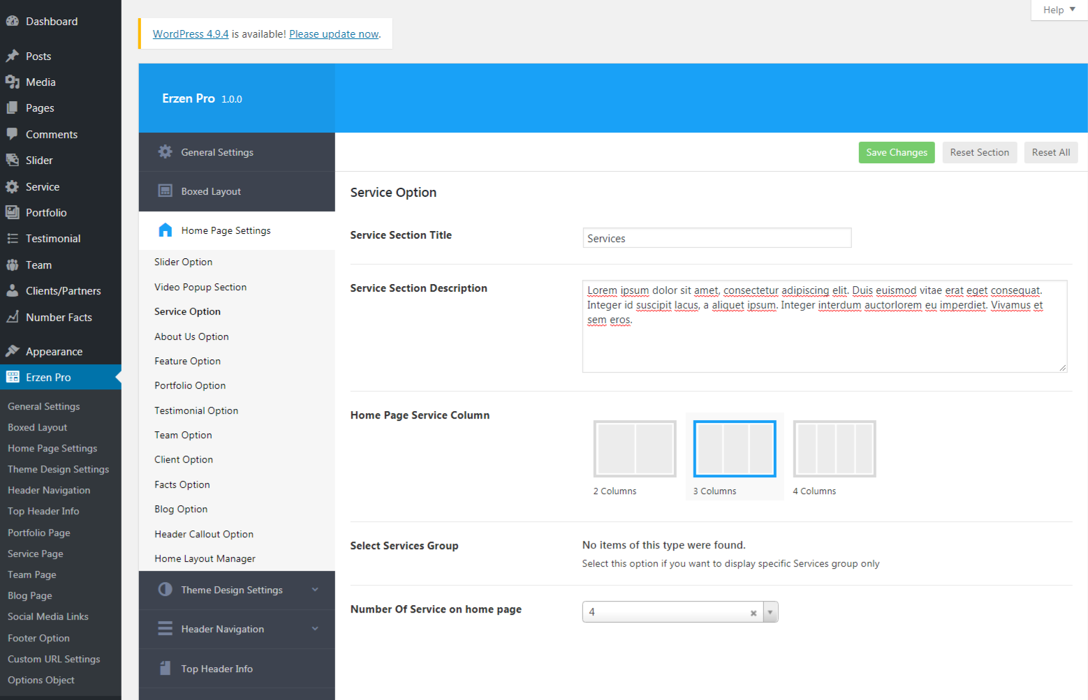
Task: Click the Team group icon
Action: click(12, 265)
